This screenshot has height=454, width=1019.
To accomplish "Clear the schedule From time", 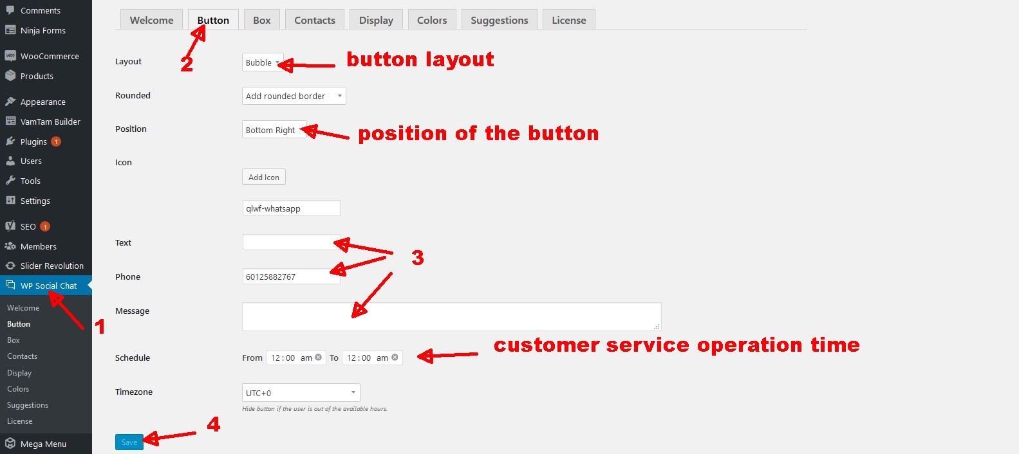I will pyautogui.click(x=318, y=358).
